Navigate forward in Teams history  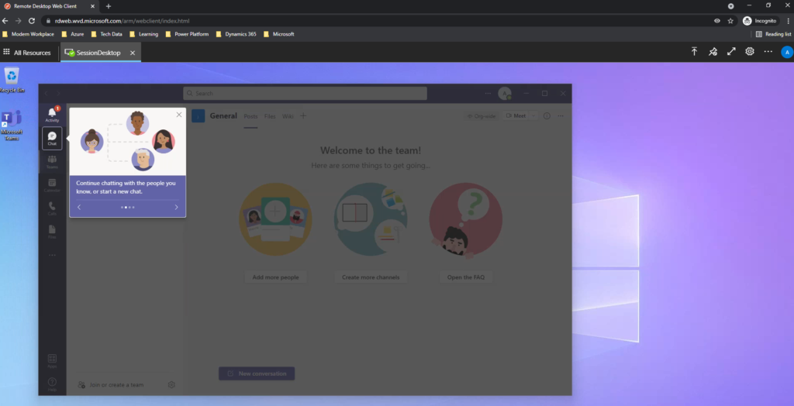click(x=58, y=93)
